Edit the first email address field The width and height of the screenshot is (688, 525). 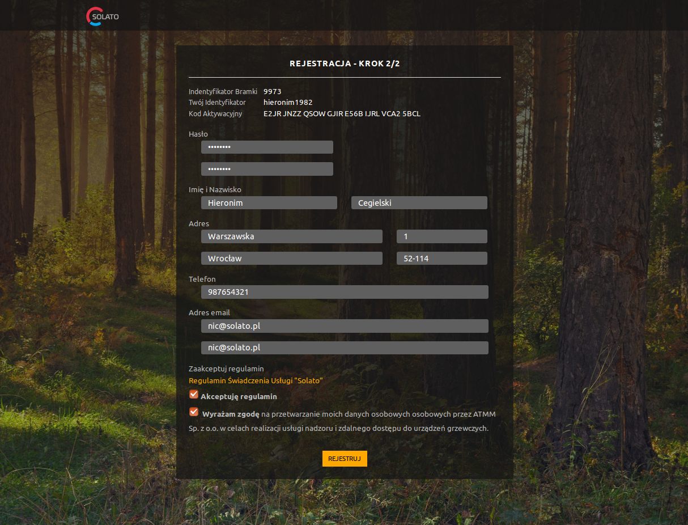(345, 326)
